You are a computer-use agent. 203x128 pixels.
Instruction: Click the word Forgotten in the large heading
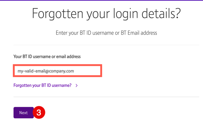pos(58,13)
